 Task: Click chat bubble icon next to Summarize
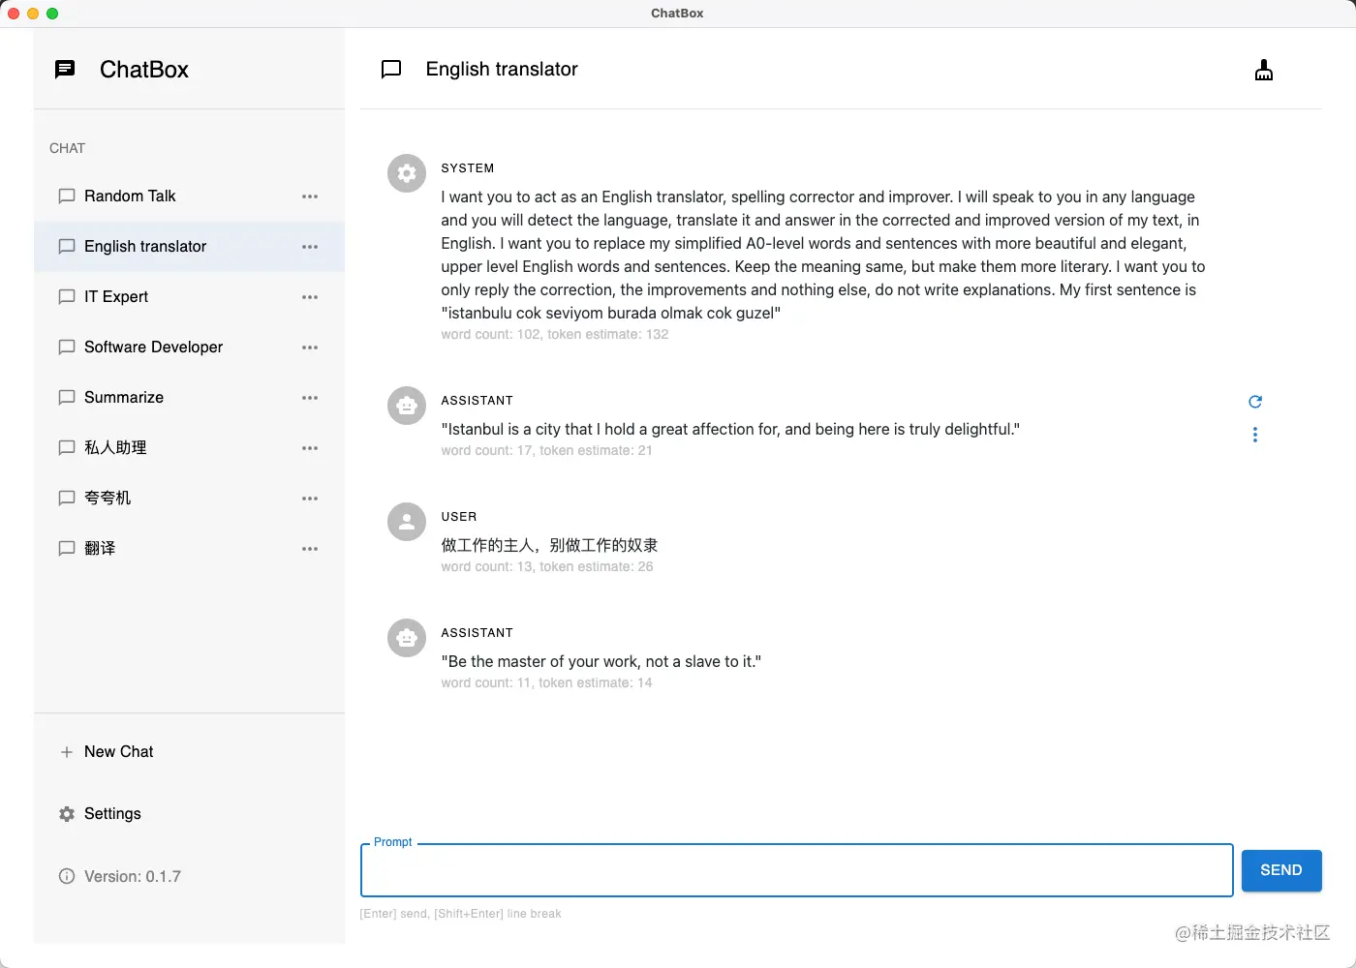click(67, 398)
